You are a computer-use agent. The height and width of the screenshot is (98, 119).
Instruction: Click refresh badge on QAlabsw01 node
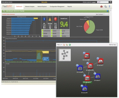coord(95,73)
